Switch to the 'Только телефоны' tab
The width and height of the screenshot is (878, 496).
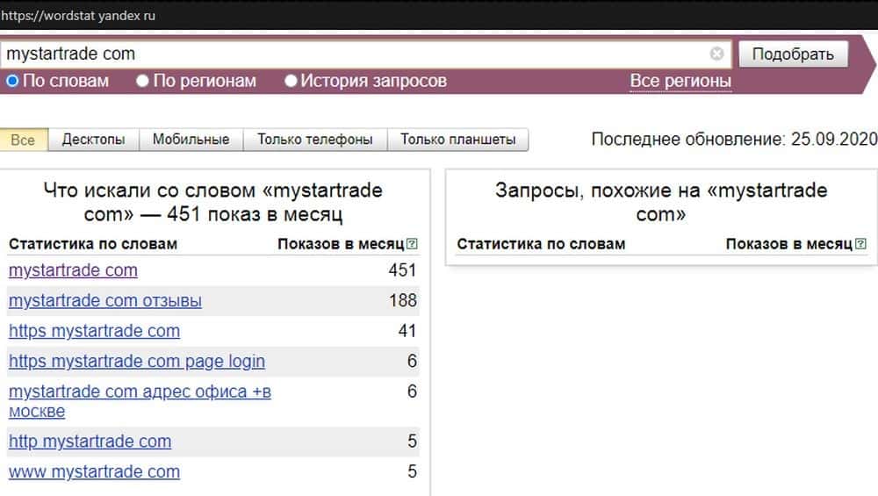(x=314, y=140)
